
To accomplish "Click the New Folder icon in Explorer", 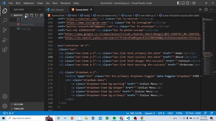I will tap(31, 15).
